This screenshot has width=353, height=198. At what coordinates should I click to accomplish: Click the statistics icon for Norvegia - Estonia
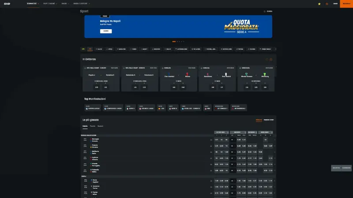pos(211,140)
